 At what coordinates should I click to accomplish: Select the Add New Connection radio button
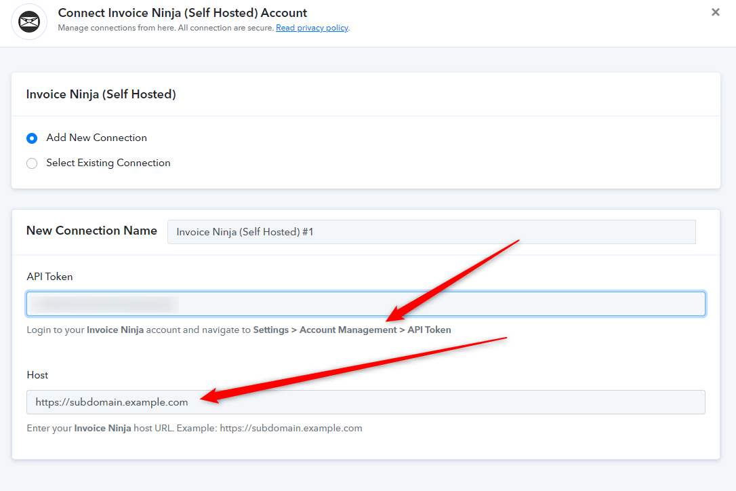coord(32,138)
